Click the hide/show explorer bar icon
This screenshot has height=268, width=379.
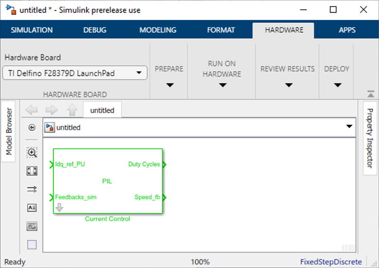(32, 127)
